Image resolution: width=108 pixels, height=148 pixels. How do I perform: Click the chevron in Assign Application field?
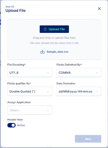click(48, 110)
